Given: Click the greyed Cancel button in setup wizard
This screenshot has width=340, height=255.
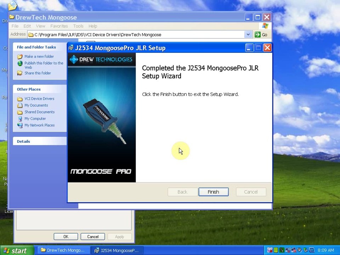Looking at the screenshot, I should [x=251, y=192].
